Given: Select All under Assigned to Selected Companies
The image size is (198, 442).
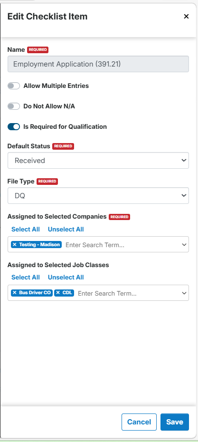Looking at the screenshot, I should coord(25,229).
